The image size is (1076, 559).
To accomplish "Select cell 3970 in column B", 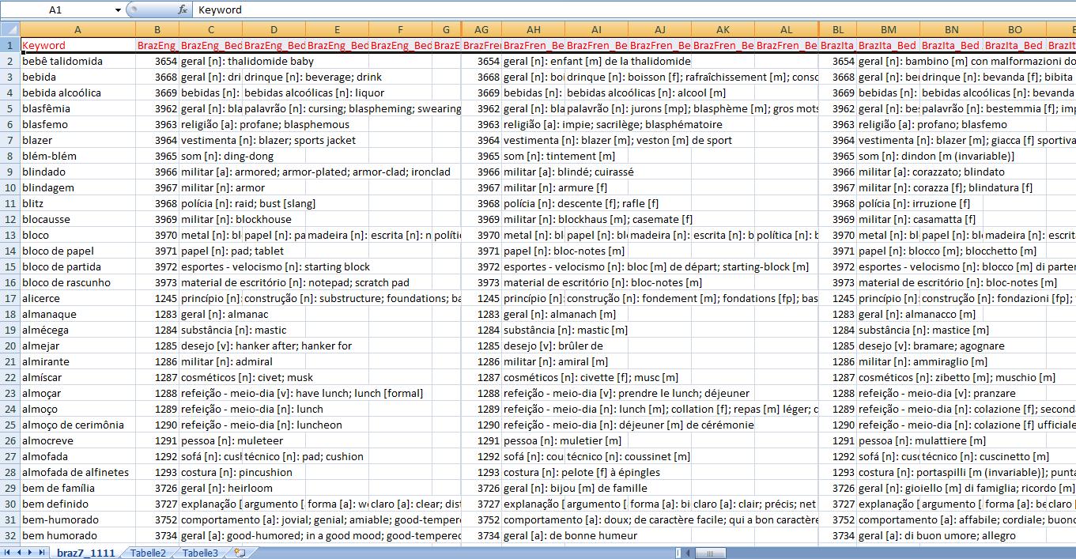I will click(x=157, y=235).
